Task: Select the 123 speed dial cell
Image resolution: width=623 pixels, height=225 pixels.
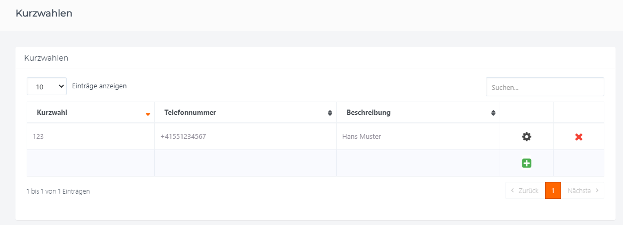Action: (91, 137)
